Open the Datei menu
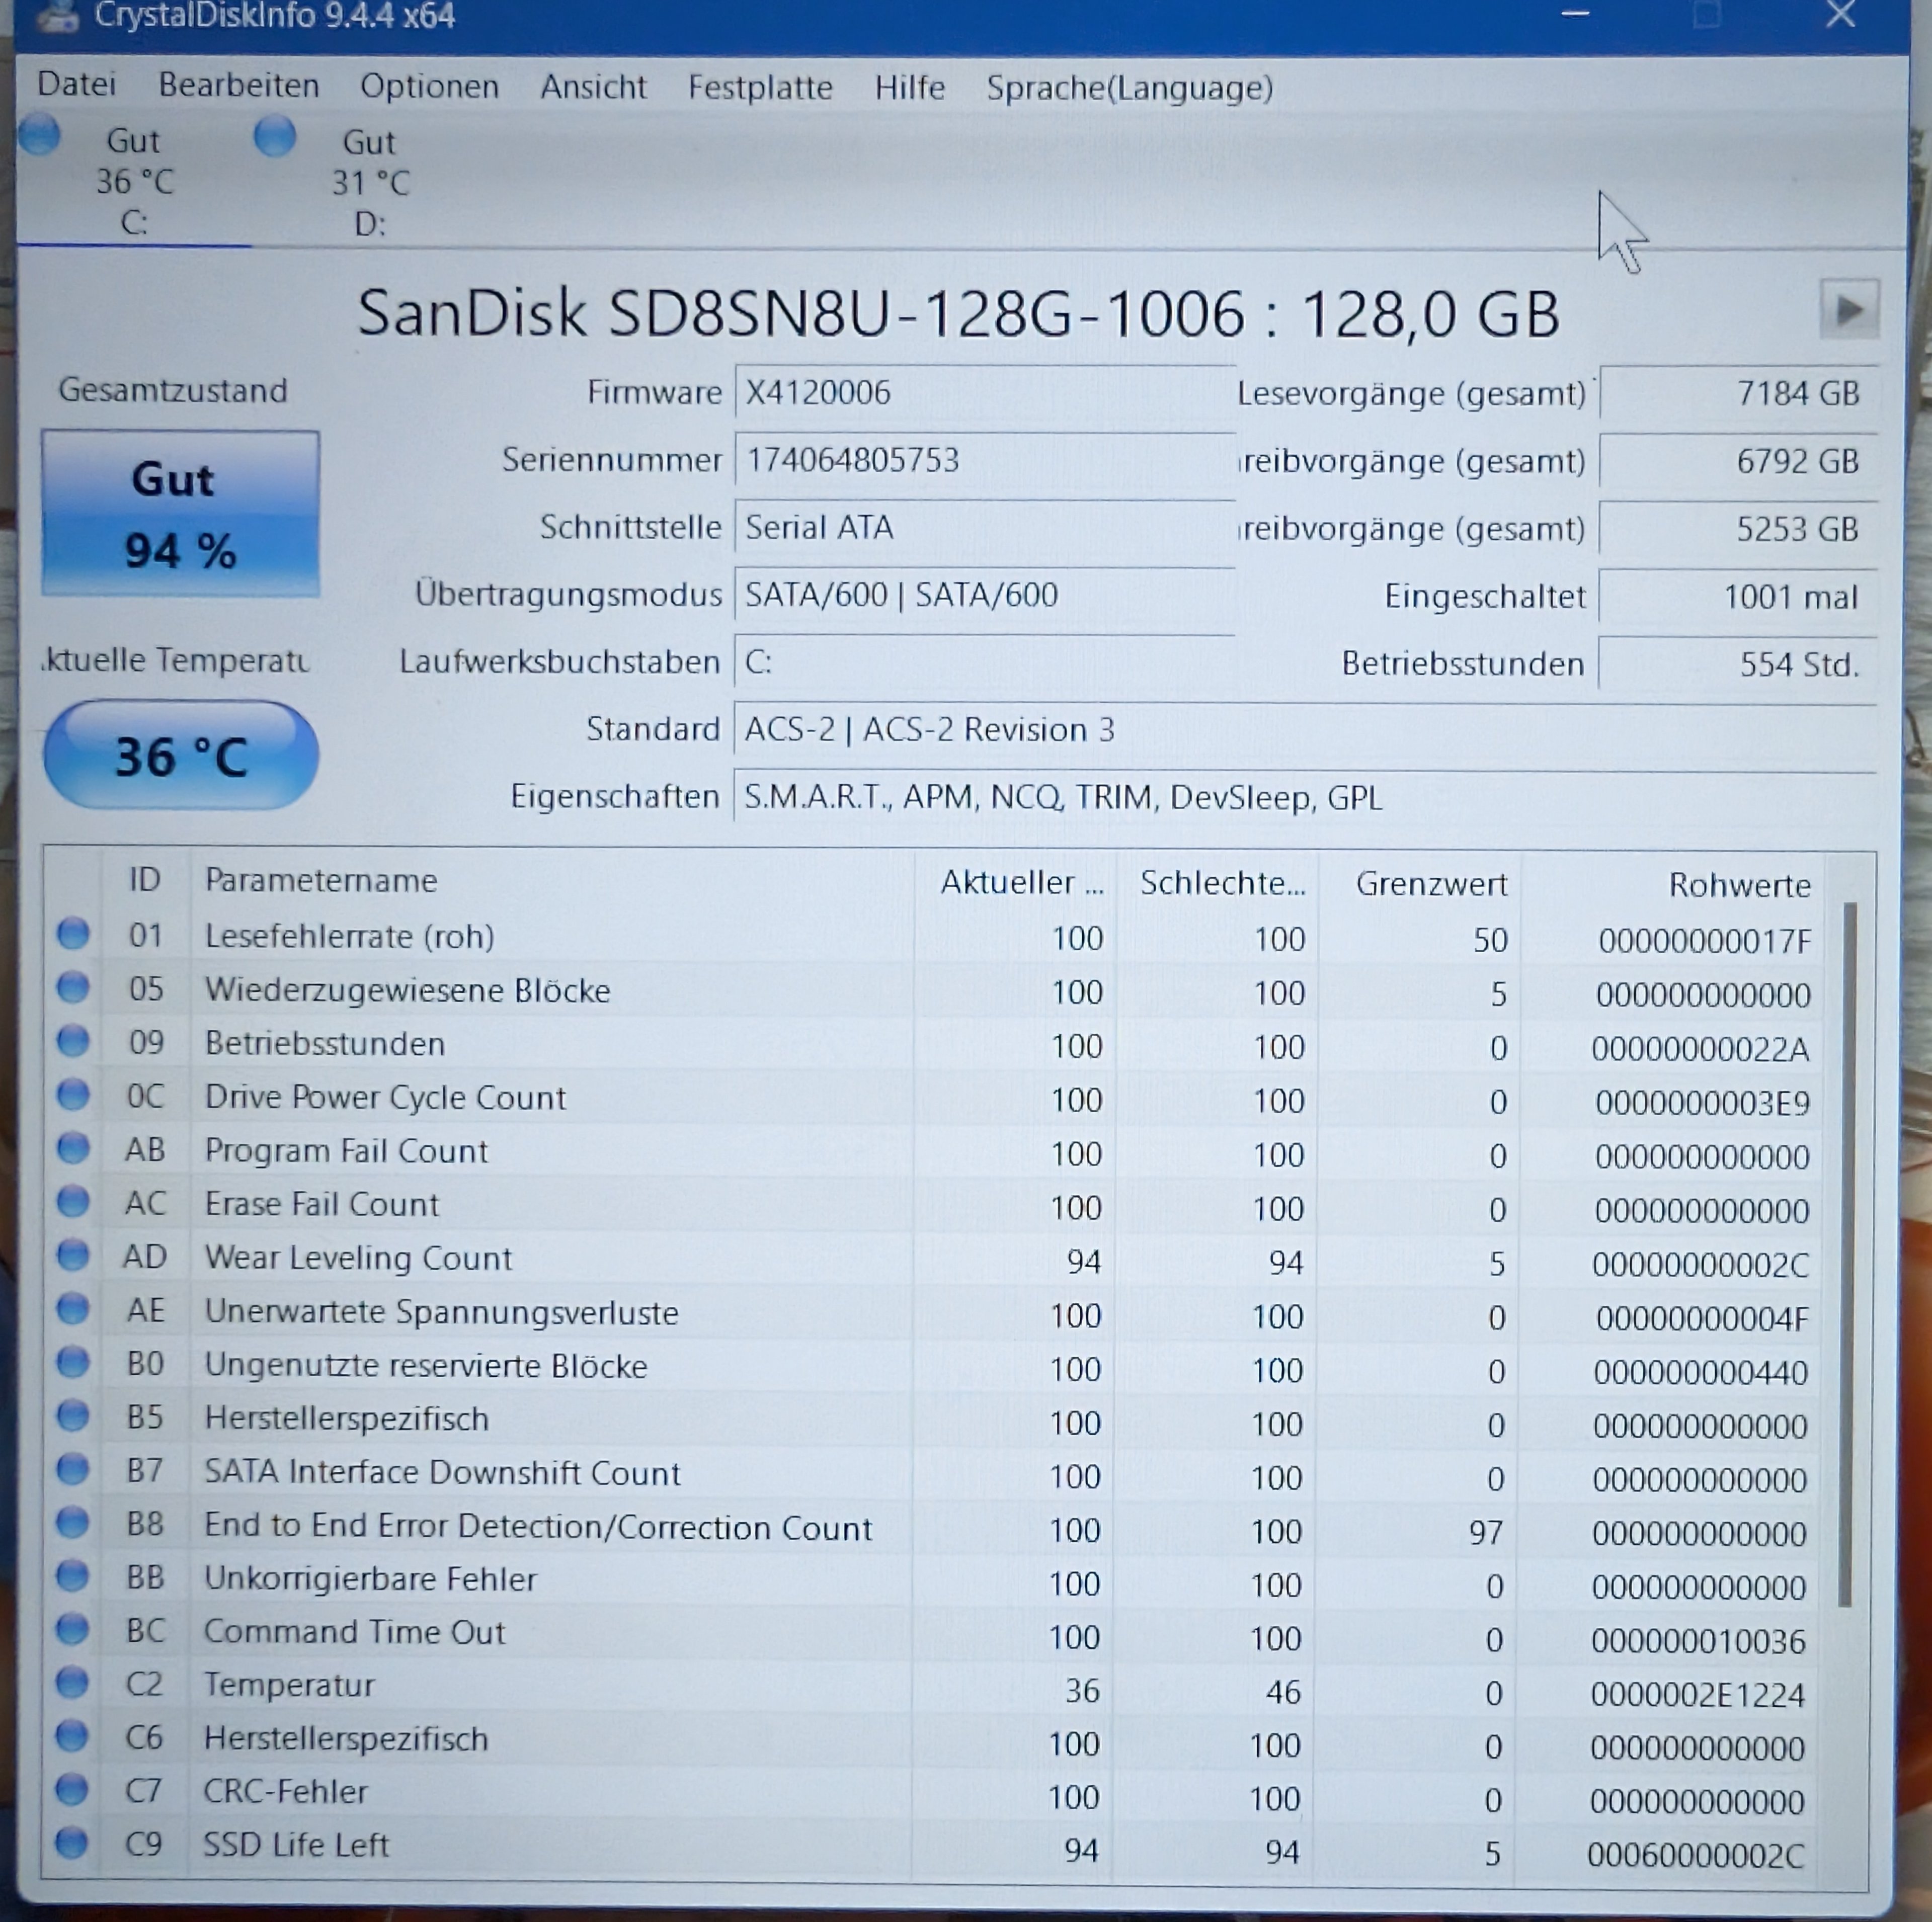1932x1922 pixels. pos(76,85)
